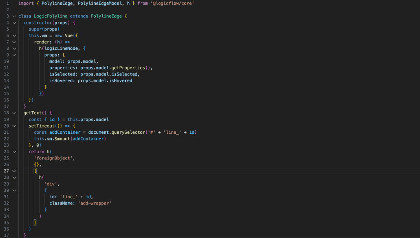The height and width of the screenshot is (238, 420).
Task: Click addContainer declaration on line 21
Action: point(65,132)
